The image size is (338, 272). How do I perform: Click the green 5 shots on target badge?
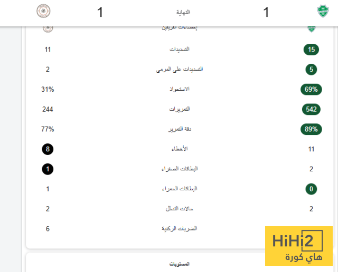(311, 70)
